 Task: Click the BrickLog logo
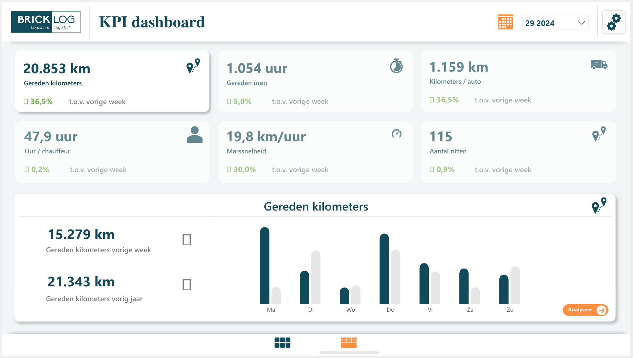(46, 22)
